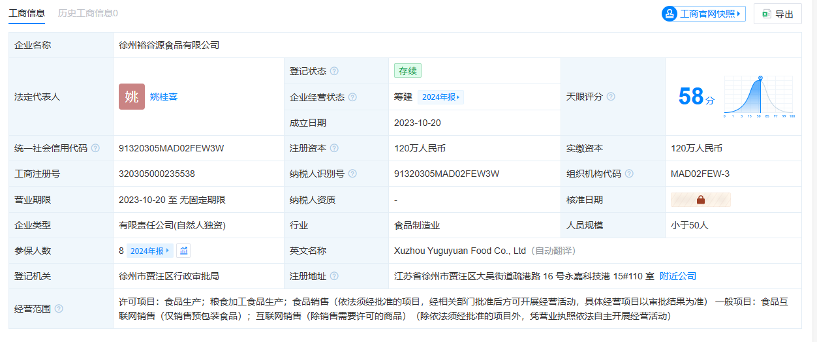Click the Excel icon in 导出 button
817x342 pixels.
767,14
